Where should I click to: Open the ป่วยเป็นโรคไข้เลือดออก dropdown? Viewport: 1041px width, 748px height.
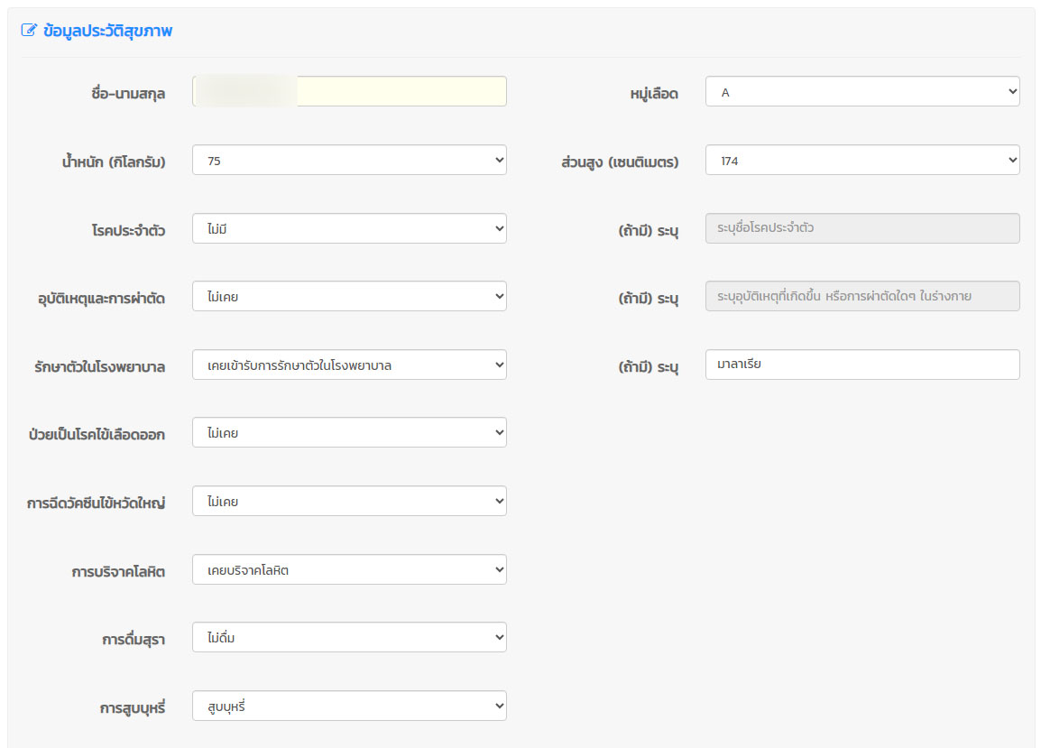tap(349, 433)
